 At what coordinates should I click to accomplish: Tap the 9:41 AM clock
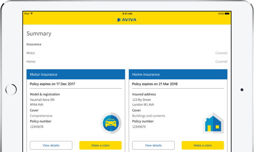pyautogui.click(x=127, y=13)
